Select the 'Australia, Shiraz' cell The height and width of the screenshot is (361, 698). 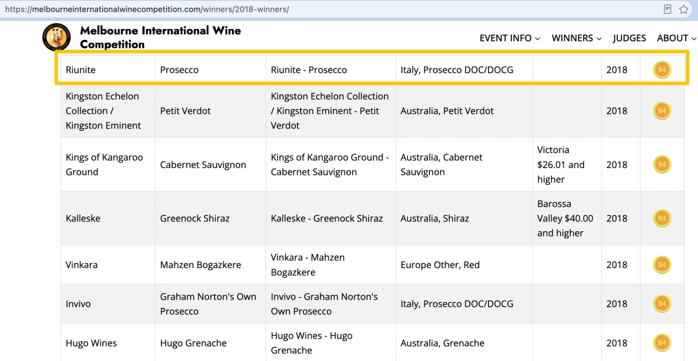pos(464,218)
